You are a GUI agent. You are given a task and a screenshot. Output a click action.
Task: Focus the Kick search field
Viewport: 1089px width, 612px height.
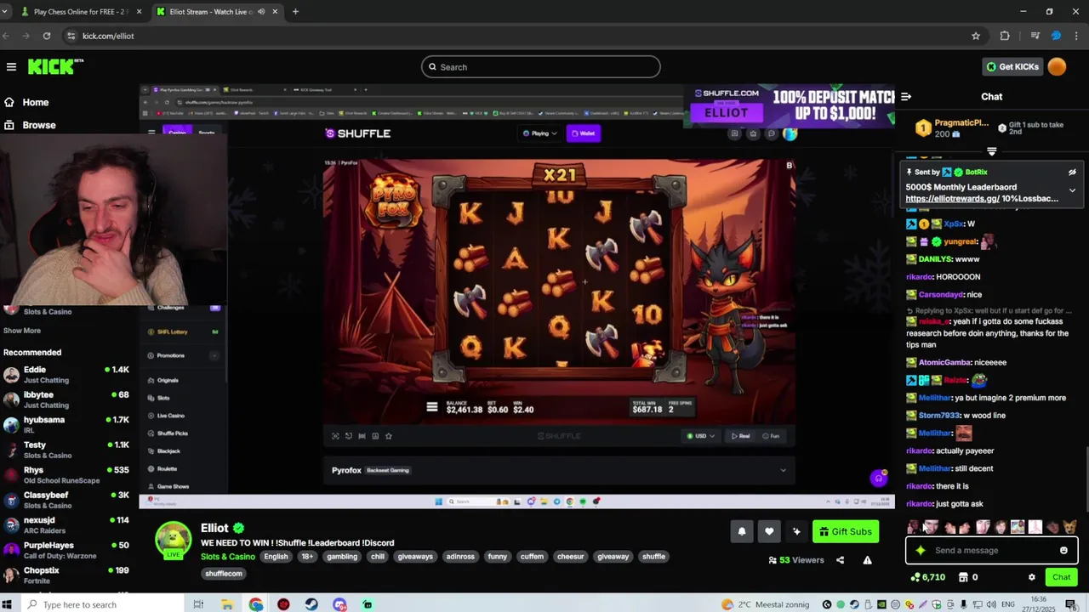click(540, 67)
